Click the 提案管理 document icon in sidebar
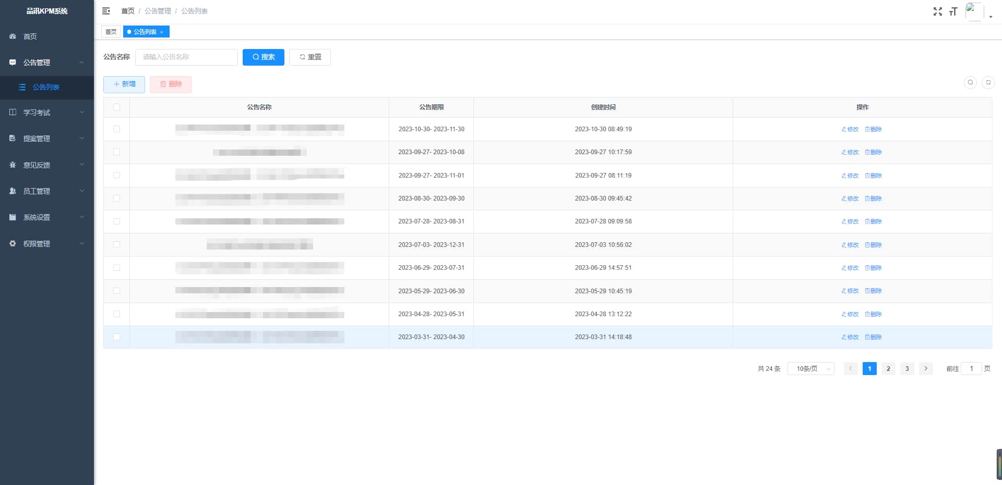The image size is (1002, 485). (x=13, y=139)
